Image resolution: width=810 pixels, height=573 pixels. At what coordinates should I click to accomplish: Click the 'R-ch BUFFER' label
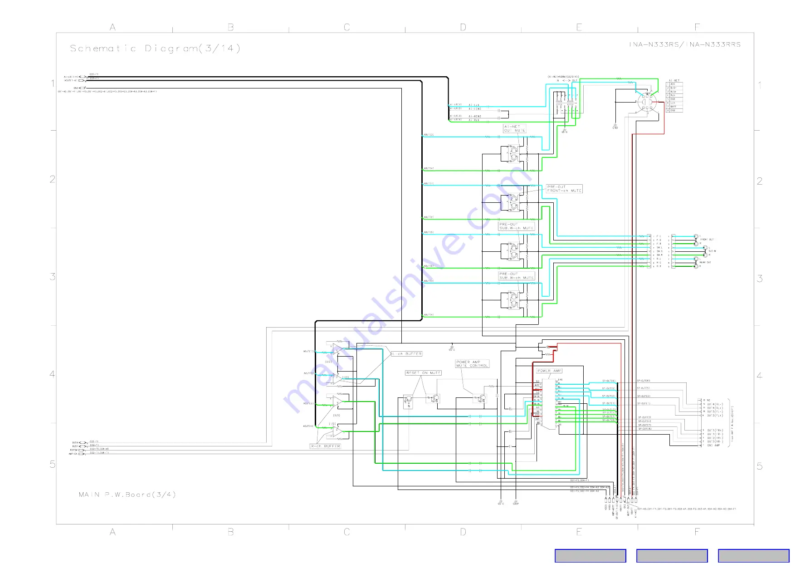click(x=325, y=446)
